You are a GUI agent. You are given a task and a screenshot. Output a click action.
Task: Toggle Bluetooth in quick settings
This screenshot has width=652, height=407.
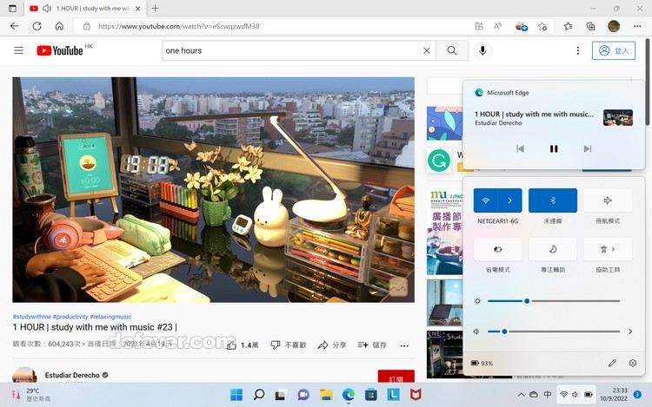(x=553, y=200)
